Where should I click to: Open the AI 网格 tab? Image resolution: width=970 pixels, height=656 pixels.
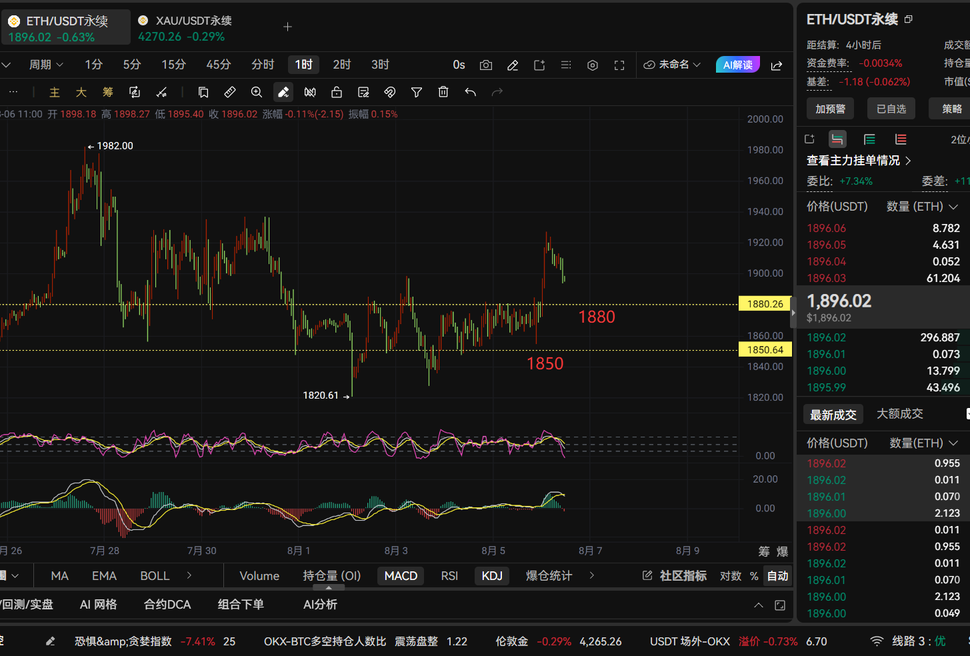tap(98, 605)
